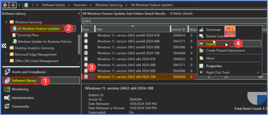
Task: Select Windows 11 24H2 arm64 2024-09B row
Action: click(139, 47)
